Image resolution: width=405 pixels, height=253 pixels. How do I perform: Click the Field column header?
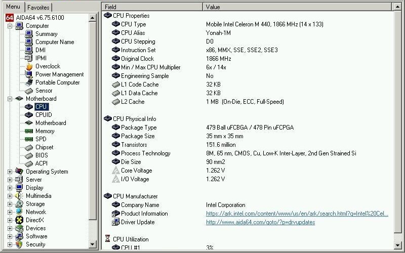point(152,7)
